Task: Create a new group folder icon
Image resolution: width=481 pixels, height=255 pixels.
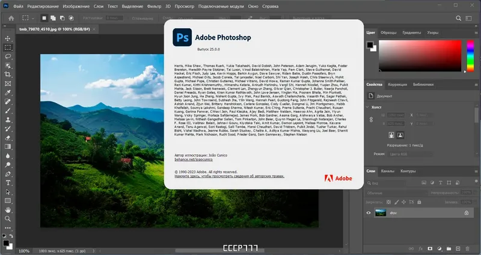Action: pyautogui.click(x=449, y=248)
